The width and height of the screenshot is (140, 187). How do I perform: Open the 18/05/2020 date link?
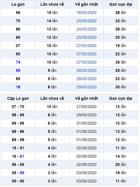click(86, 13)
